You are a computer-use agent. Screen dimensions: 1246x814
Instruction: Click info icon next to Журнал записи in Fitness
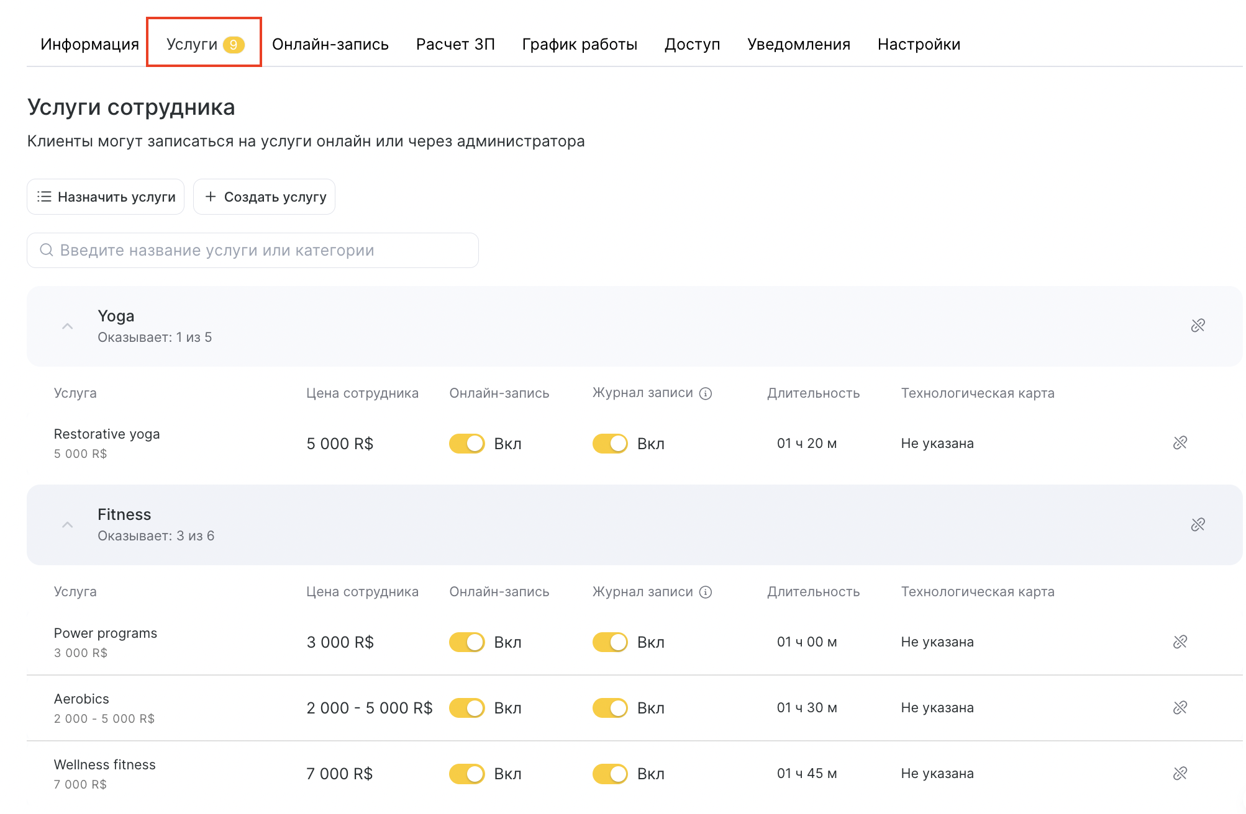(x=706, y=592)
